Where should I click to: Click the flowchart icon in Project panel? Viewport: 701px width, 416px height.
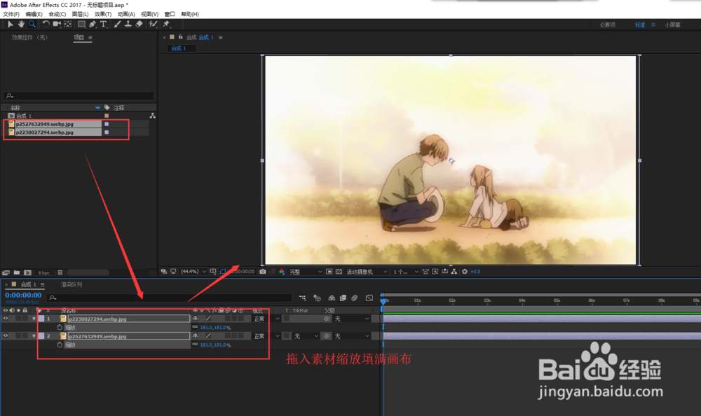point(152,116)
